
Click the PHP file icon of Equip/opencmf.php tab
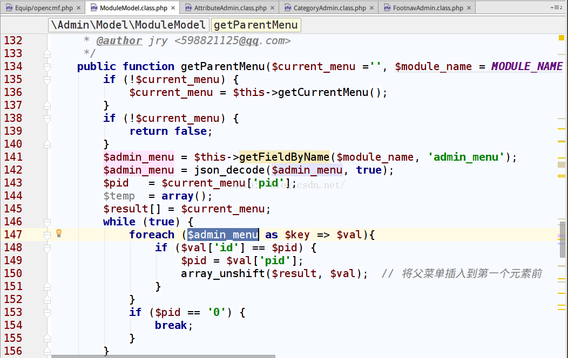[x=9, y=8]
